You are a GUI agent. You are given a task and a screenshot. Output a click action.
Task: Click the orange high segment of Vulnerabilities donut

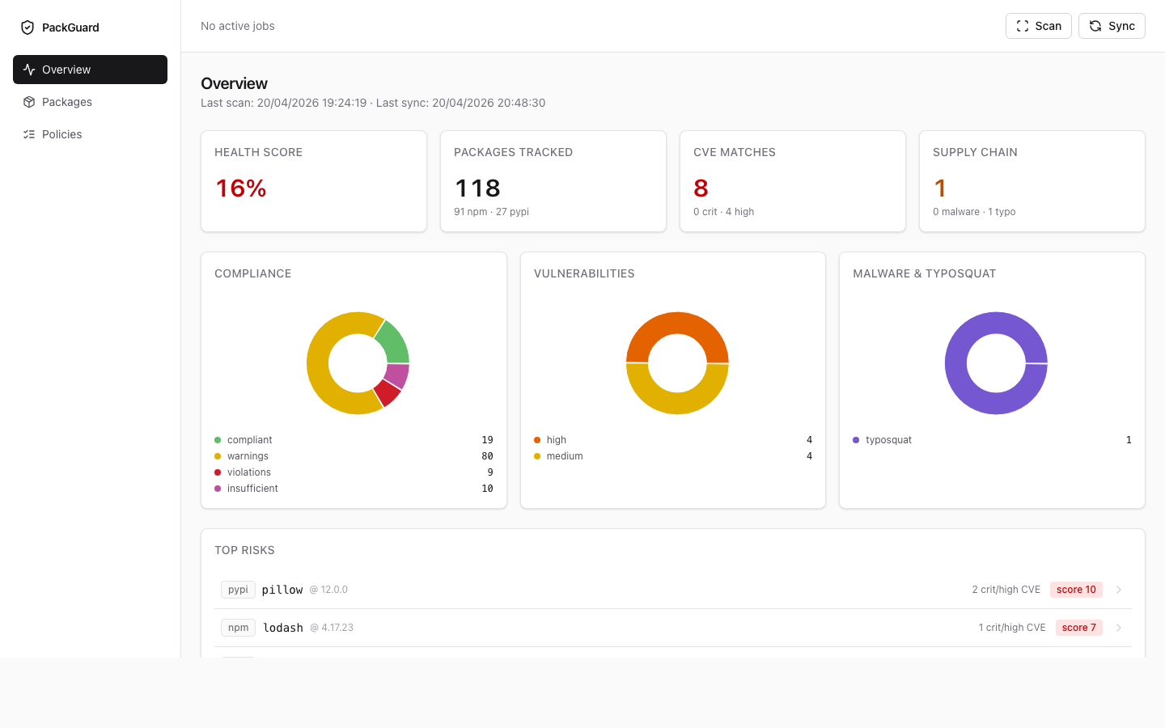[x=677, y=332]
